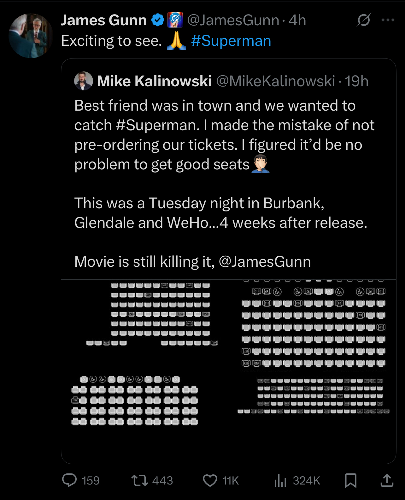This screenshot has height=500, width=405.
Task: Share the tweet via upload icon
Action: pyautogui.click(x=387, y=480)
